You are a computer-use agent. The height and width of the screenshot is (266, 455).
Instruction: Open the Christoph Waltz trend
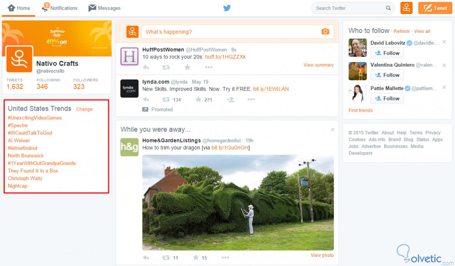click(x=25, y=178)
